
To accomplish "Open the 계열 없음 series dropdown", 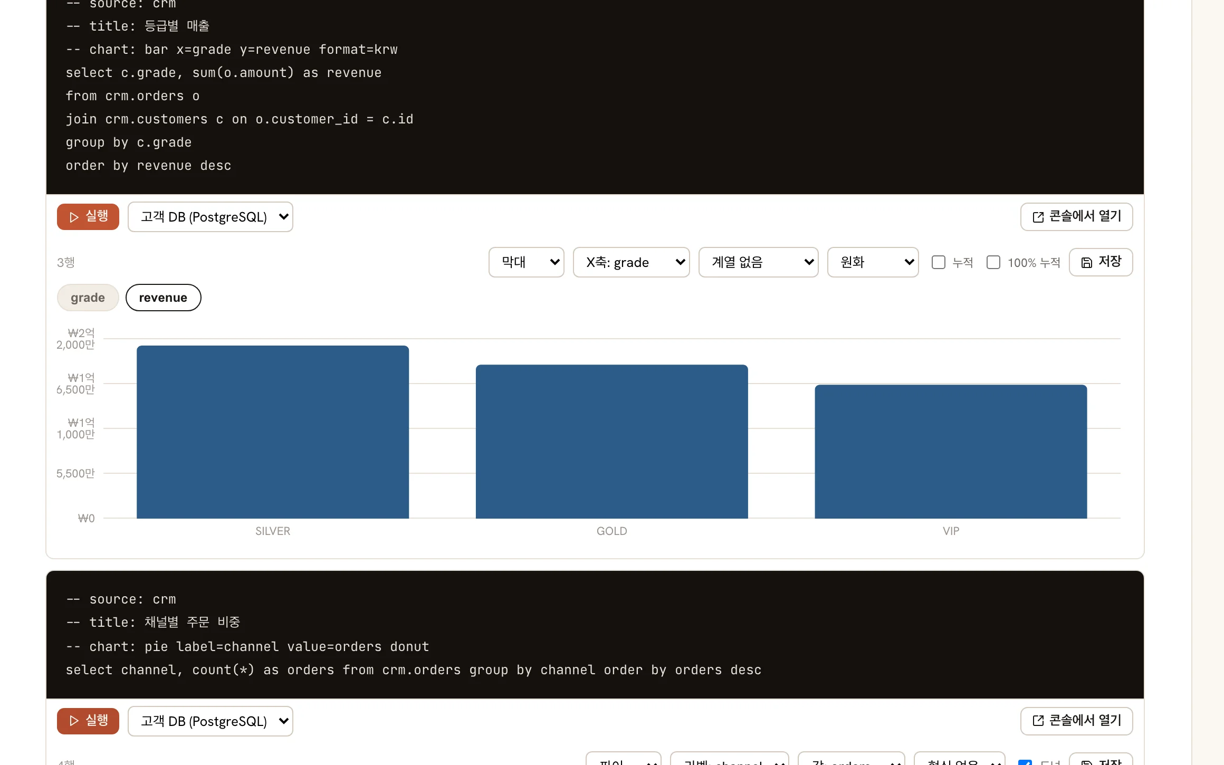I will (758, 262).
